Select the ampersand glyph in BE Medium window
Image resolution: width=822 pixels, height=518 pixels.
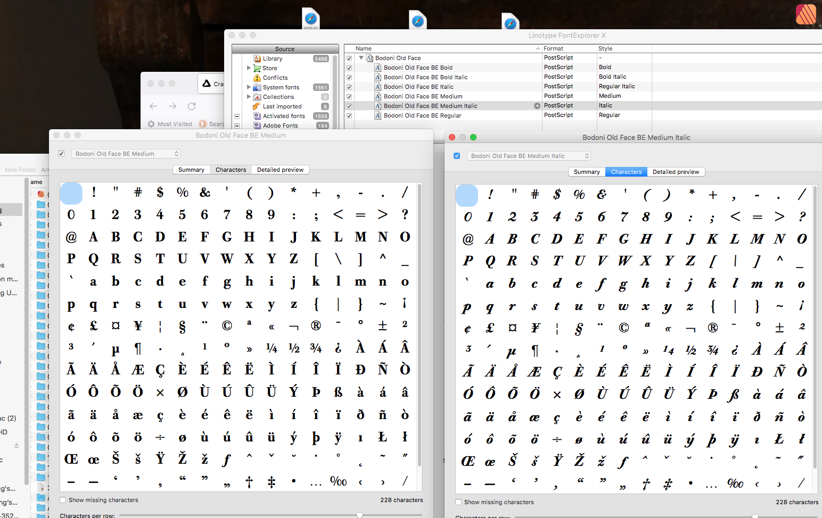coord(205,193)
